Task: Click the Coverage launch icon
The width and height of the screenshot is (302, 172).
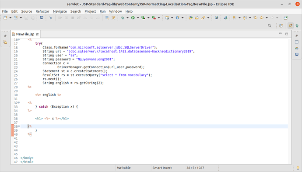Action: [143, 18]
